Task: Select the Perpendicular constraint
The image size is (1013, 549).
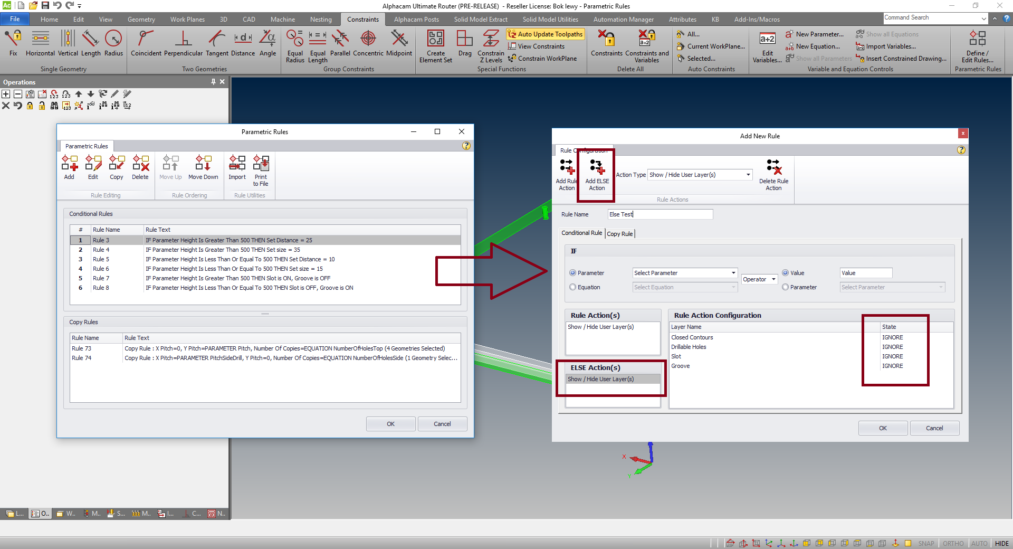Action: (x=183, y=43)
